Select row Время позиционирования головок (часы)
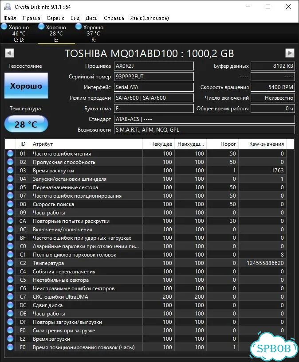The height and width of the screenshot is (362, 299). pos(146,347)
